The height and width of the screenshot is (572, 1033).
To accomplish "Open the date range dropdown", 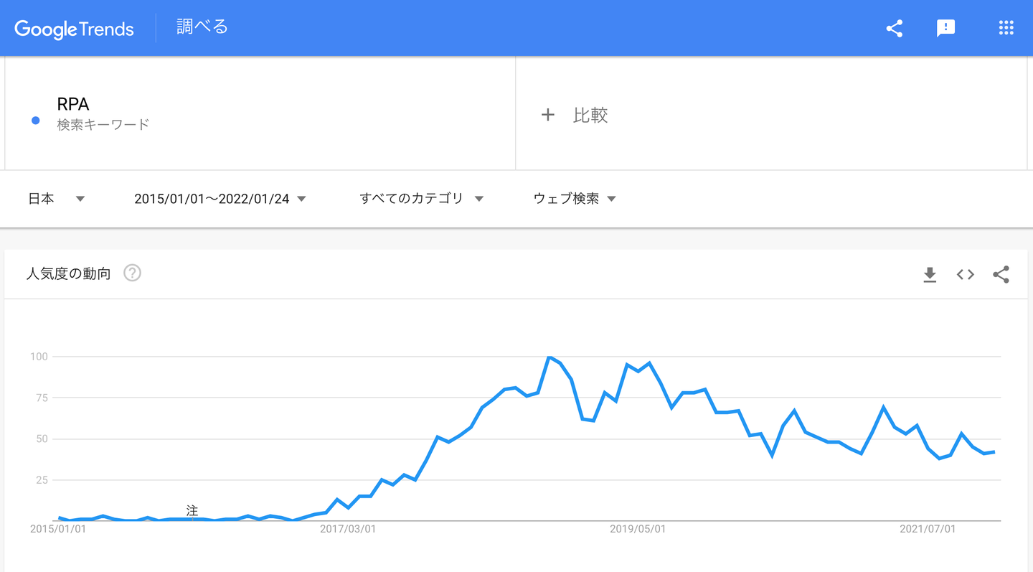I will click(220, 199).
